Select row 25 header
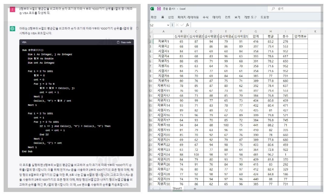This screenshot has width=326, height=195. click(x=150, y=155)
